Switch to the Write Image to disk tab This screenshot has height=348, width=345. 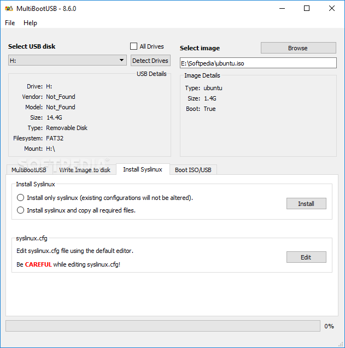(85, 170)
